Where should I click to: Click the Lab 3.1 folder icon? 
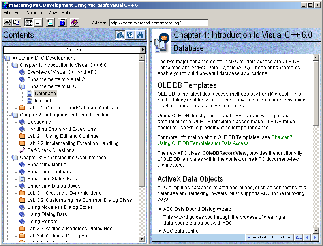point(22,193)
